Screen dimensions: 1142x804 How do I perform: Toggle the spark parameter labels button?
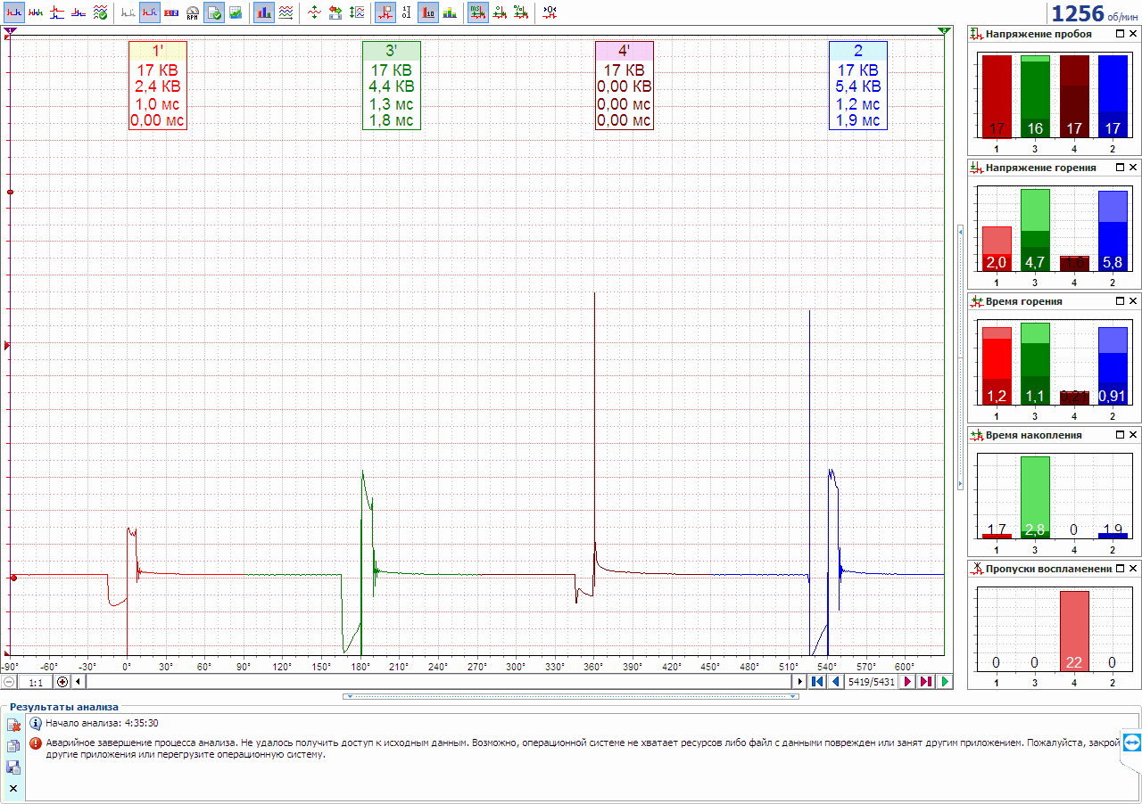point(385,12)
